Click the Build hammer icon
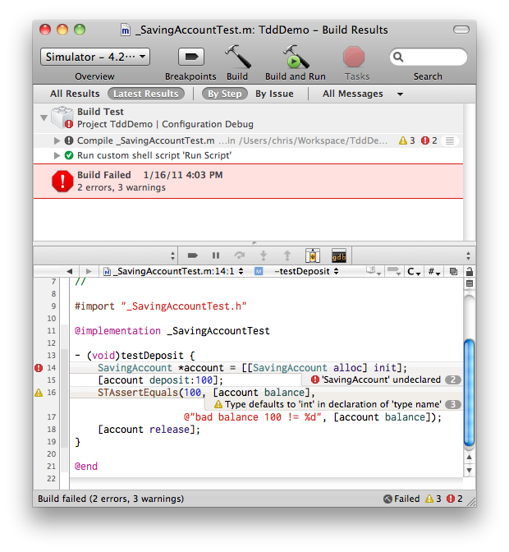 (237, 57)
